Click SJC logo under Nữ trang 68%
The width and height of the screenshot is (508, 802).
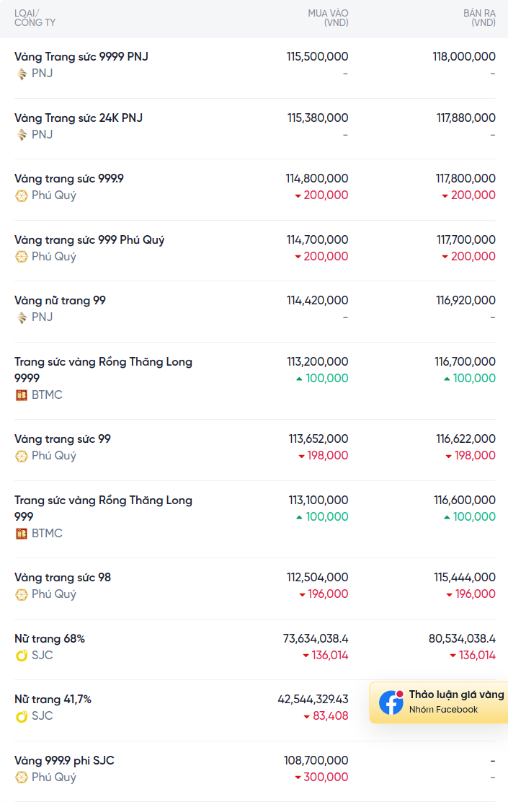[x=22, y=656]
